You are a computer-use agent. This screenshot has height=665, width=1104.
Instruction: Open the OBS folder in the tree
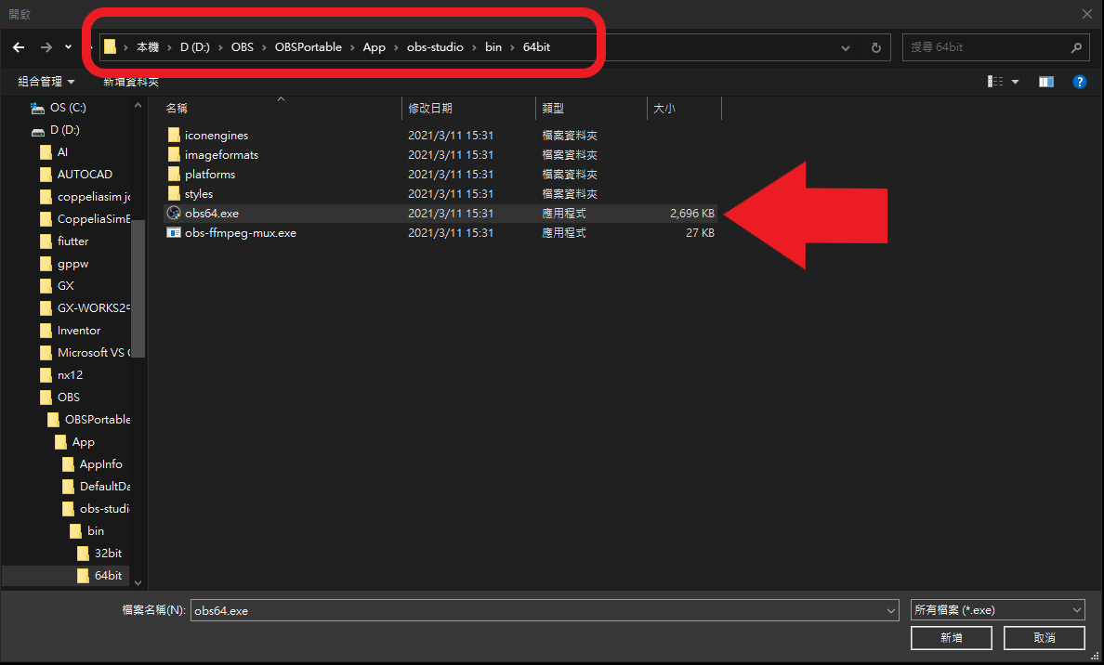coord(68,398)
